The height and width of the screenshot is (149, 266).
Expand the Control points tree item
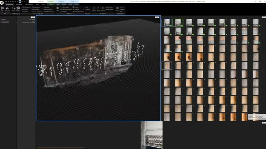pyautogui.click(x=1, y=21)
